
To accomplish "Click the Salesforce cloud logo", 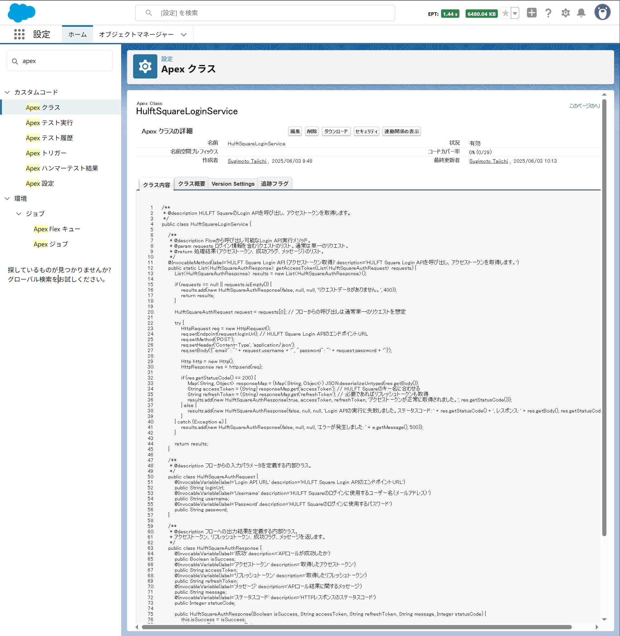I will (x=22, y=13).
